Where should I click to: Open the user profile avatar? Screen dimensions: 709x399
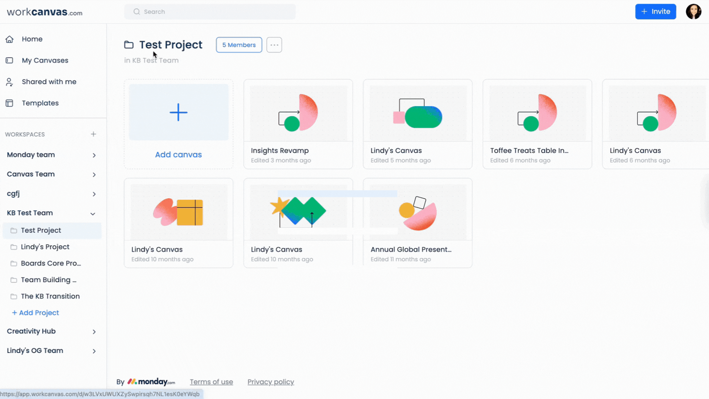pos(693,12)
